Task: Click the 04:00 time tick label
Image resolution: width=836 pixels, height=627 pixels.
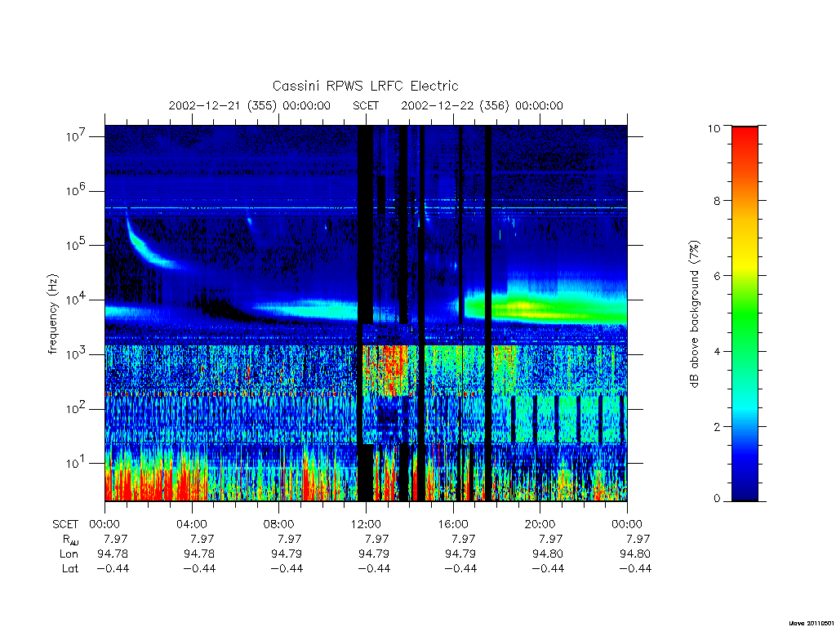Action: tap(191, 524)
